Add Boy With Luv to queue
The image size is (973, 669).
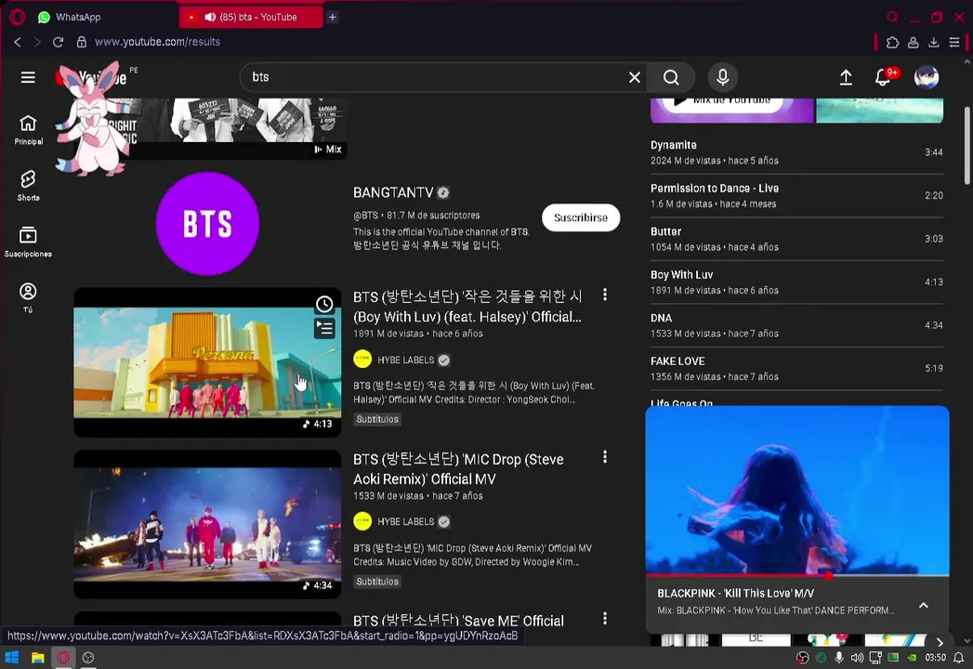tap(324, 328)
